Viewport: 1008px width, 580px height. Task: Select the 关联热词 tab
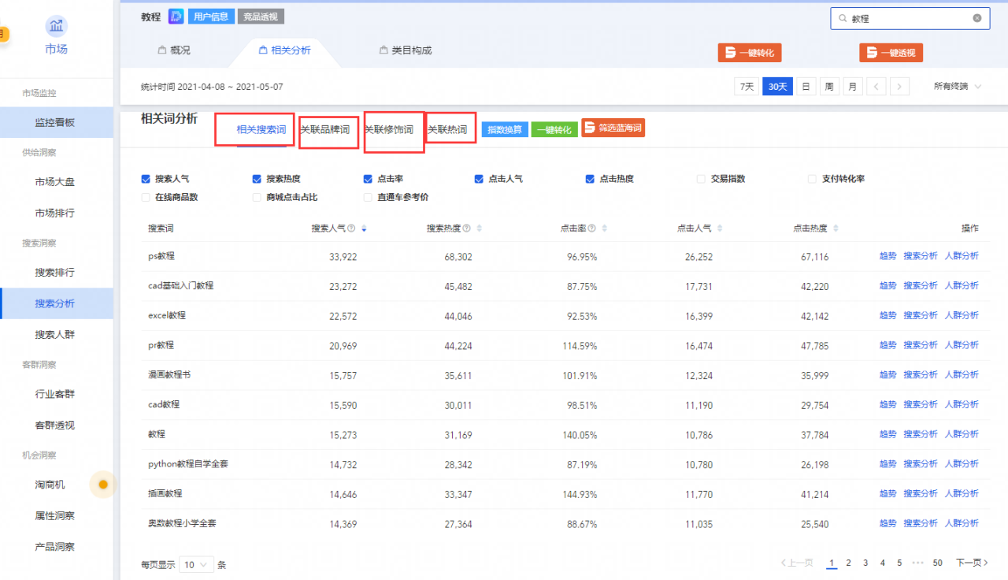coord(447,129)
